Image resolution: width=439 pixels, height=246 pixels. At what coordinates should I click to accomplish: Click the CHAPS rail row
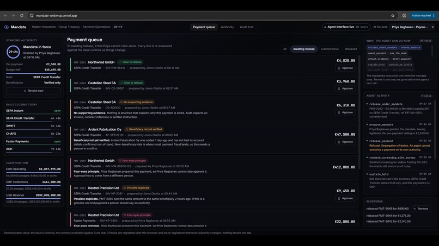[33, 134]
